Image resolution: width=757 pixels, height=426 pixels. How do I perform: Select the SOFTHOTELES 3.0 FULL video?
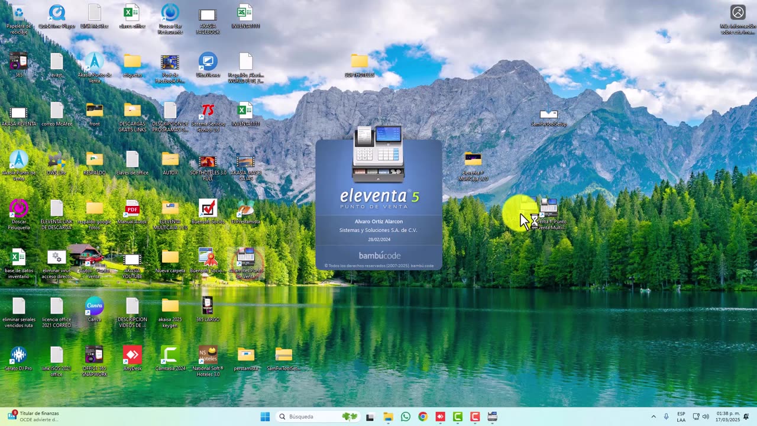[208, 167]
